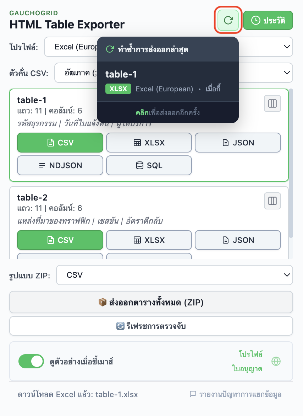Open the column selector icon on table-2
The image size is (303, 416).
(x=272, y=201)
